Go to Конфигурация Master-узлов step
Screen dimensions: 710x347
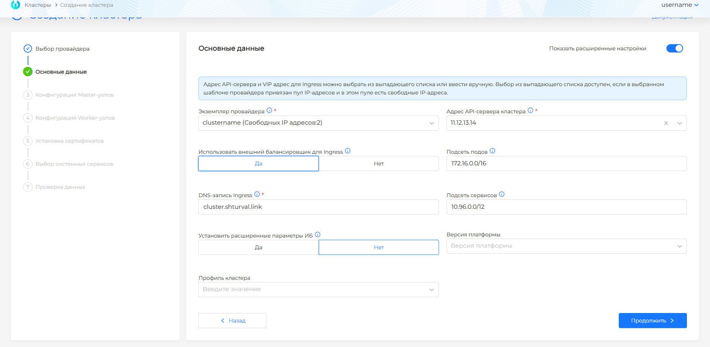75,95
